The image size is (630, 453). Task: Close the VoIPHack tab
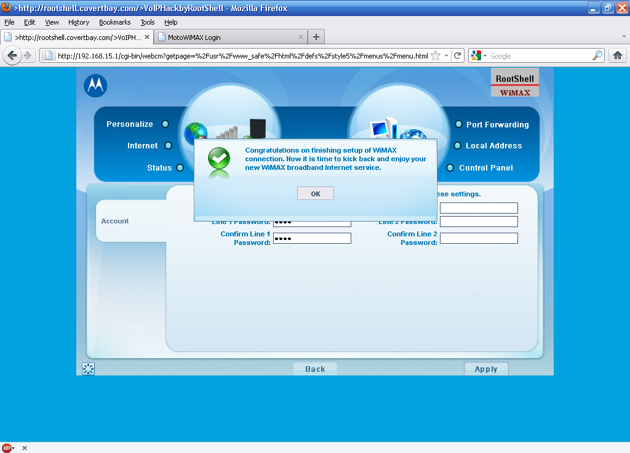point(147,37)
